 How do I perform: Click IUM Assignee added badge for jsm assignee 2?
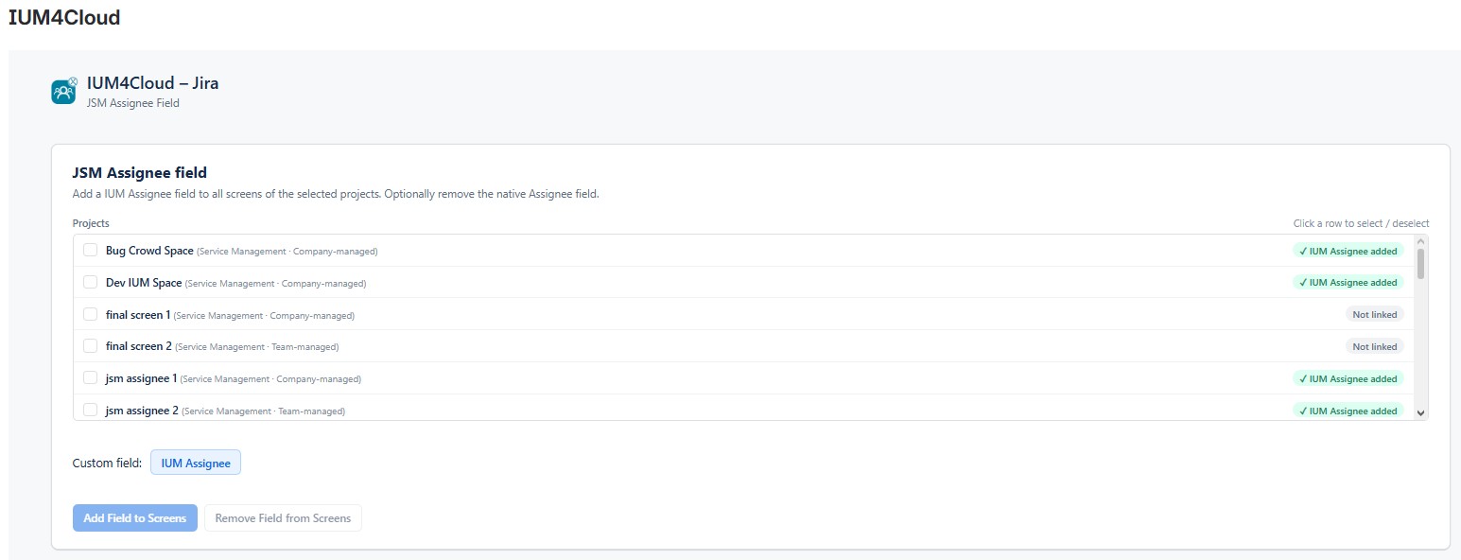(x=1348, y=411)
